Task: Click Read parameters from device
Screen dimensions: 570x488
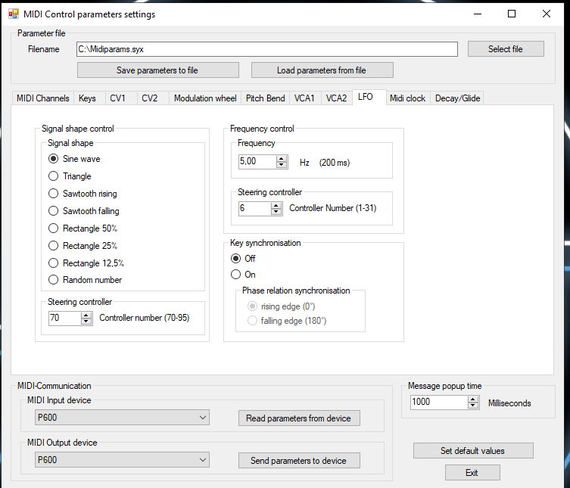Action: [x=299, y=418]
